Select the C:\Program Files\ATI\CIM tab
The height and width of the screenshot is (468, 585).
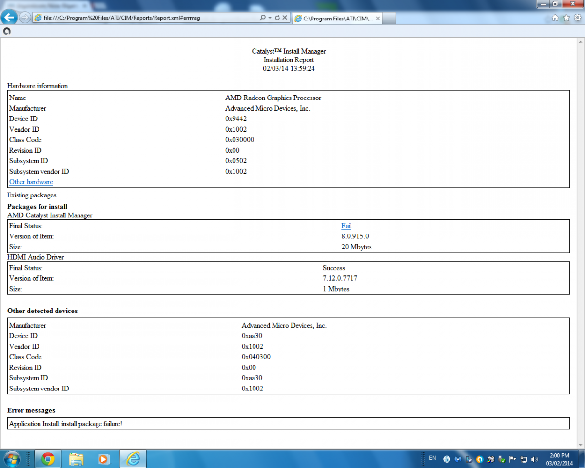[337, 18]
